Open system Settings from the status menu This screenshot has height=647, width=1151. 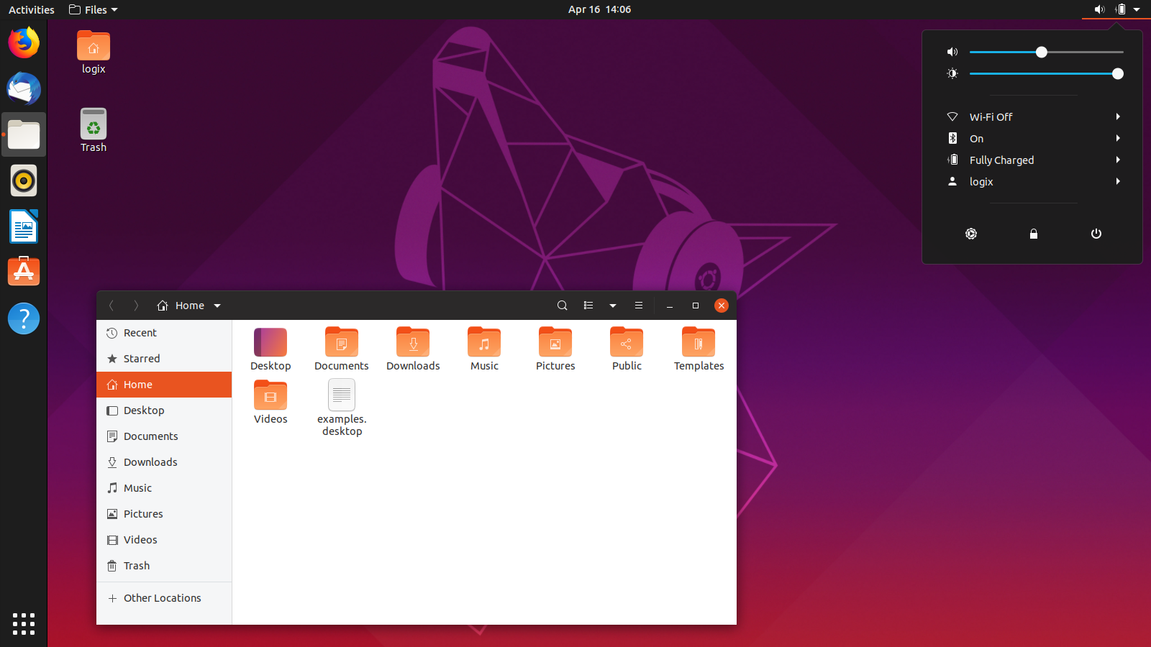(x=971, y=234)
